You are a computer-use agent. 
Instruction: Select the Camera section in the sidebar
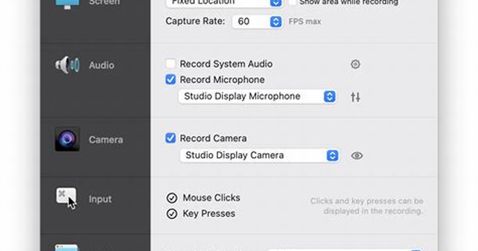point(96,147)
